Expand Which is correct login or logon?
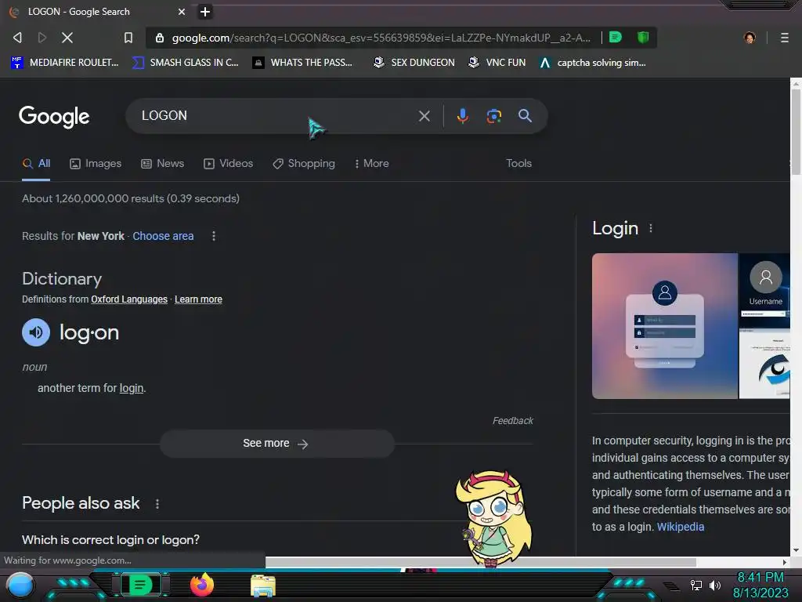 [x=111, y=539]
